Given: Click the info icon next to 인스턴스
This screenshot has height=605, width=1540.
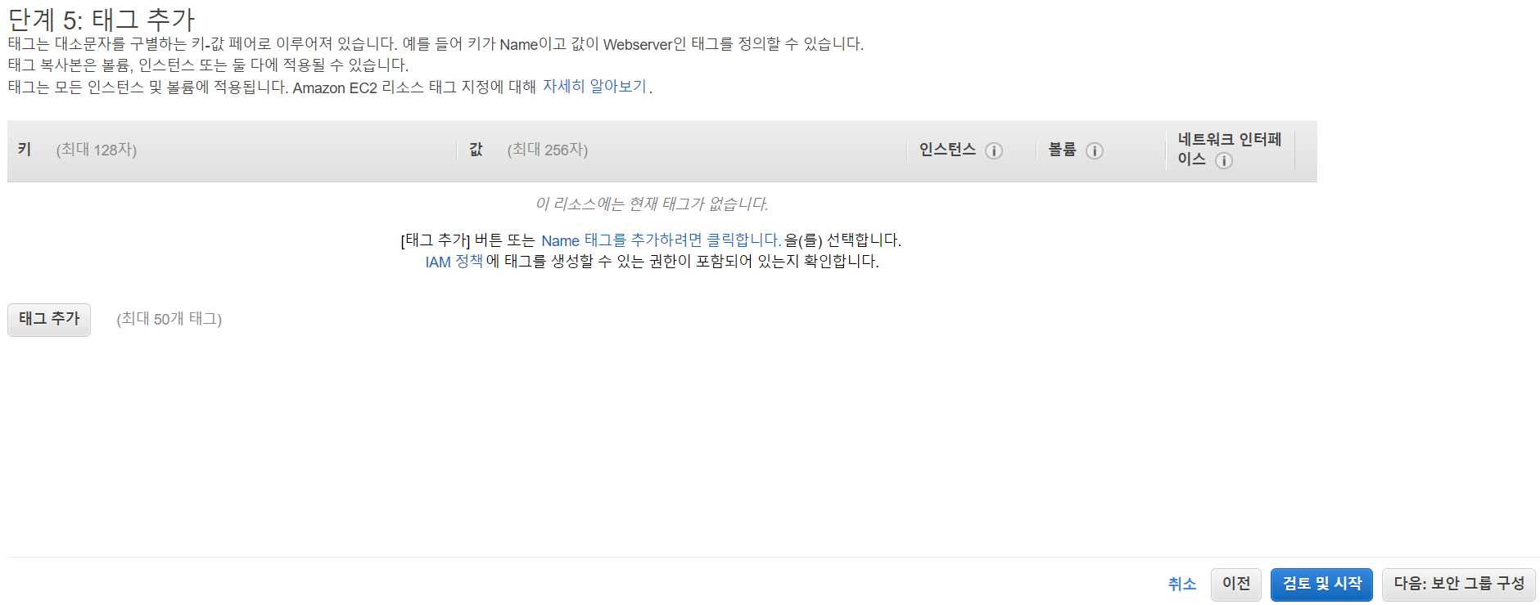Looking at the screenshot, I should (x=993, y=150).
